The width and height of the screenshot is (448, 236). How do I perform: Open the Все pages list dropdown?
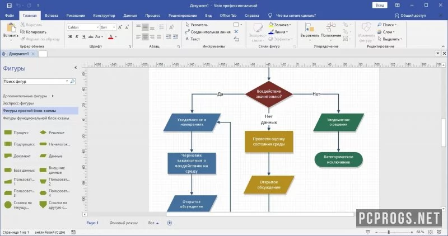(x=153, y=223)
